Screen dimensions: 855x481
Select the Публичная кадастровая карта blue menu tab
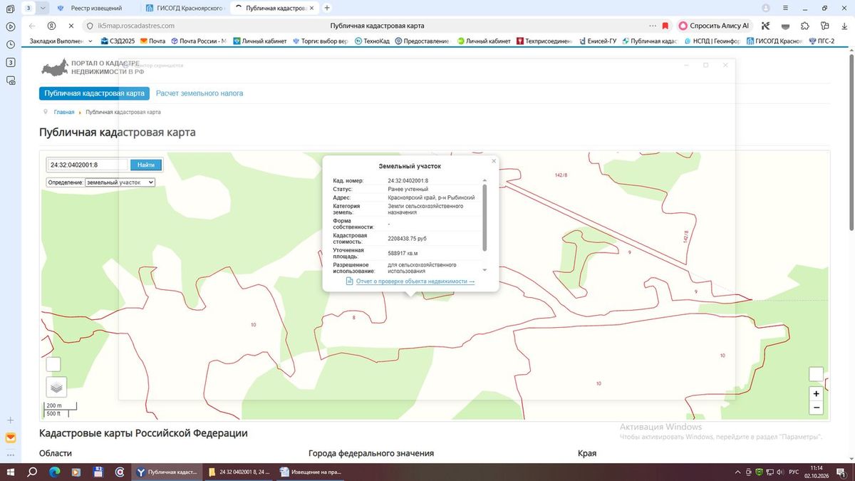tap(94, 93)
